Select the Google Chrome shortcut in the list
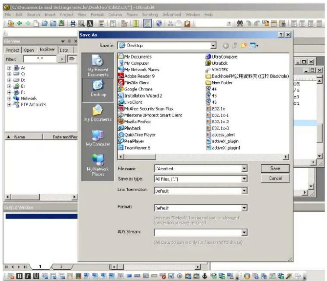 pos(135,89)
